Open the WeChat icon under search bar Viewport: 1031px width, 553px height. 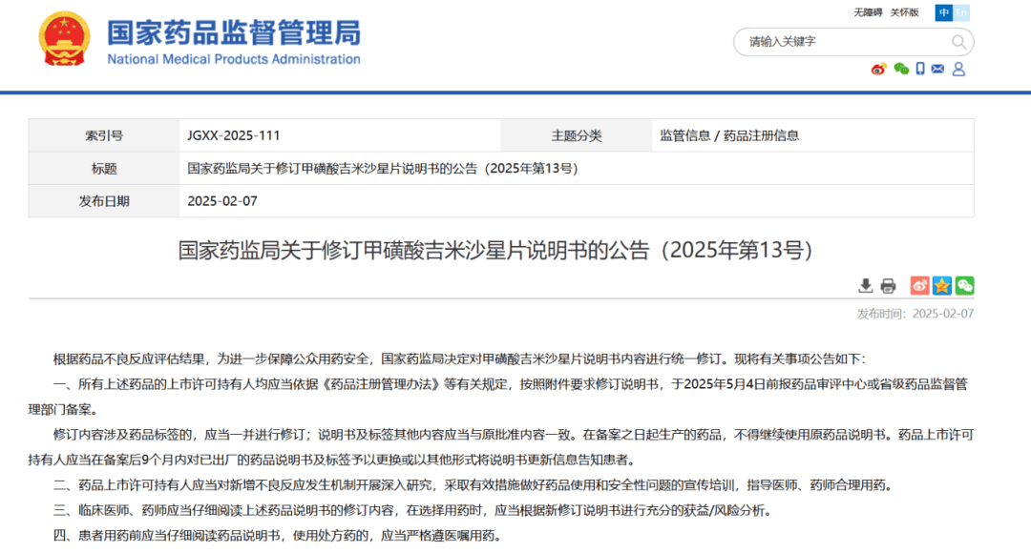click(x=901, y=69)
